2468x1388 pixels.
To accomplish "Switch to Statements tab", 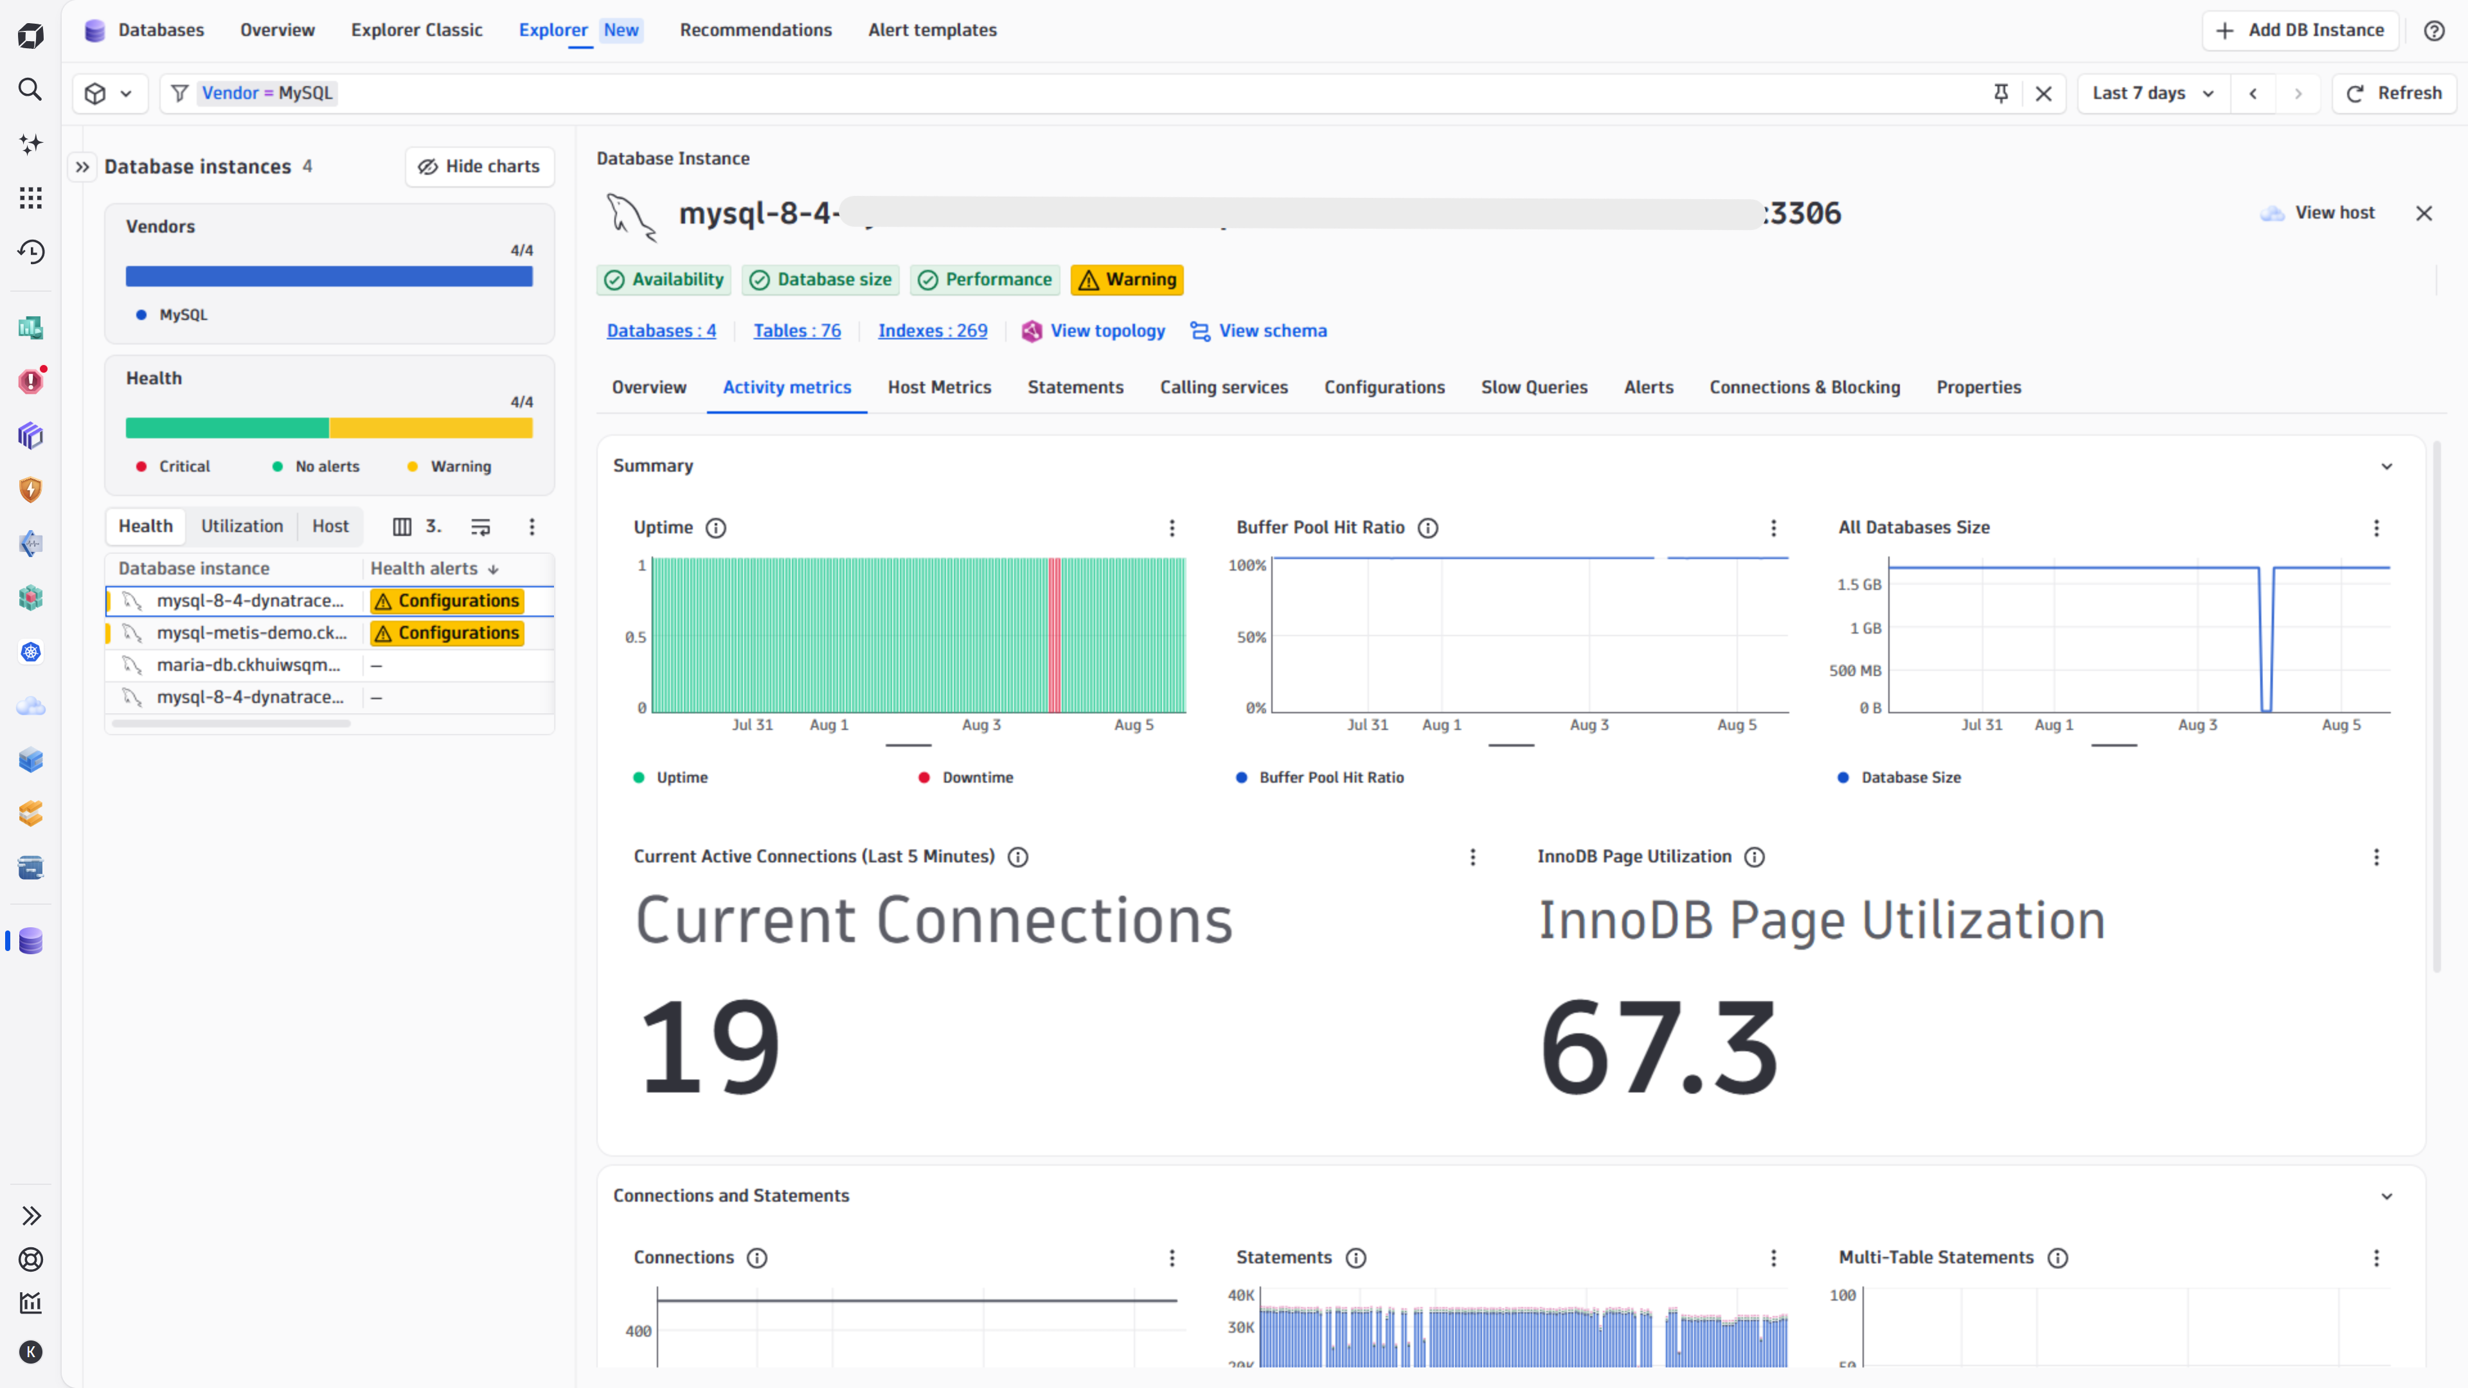I will (x=1075, y=387).
